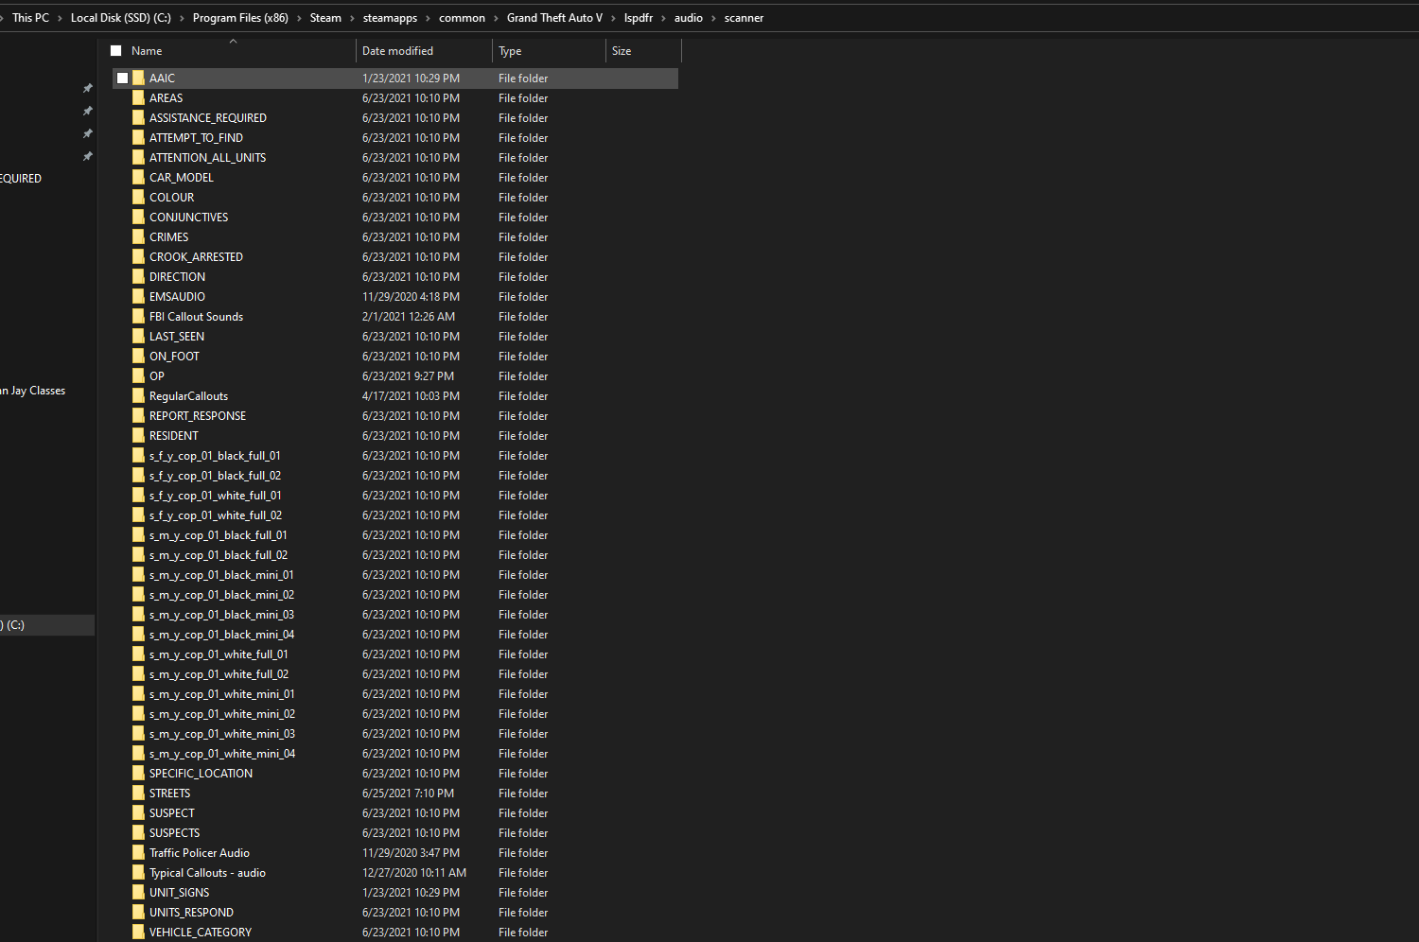
Task: Select the VEHICLE_CATEGORY folder icon
Action: point(139,933)
